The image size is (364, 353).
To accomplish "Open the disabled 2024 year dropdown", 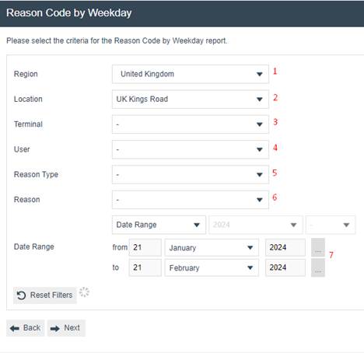I will click(256, 225).
